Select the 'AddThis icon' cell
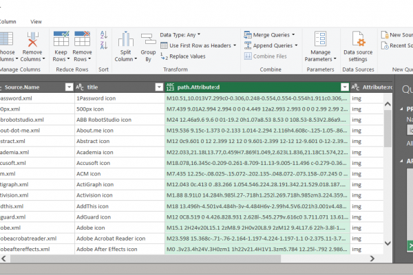The image size is (413, 275). point(120,206)
